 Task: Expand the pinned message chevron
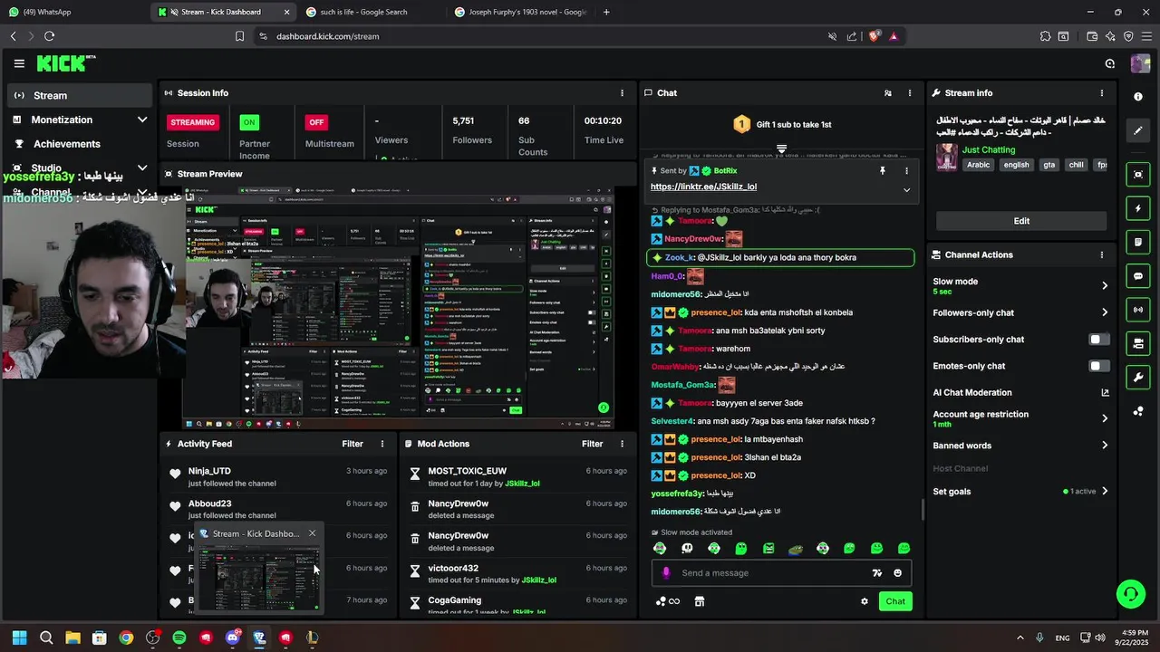[x=906, y=190]
